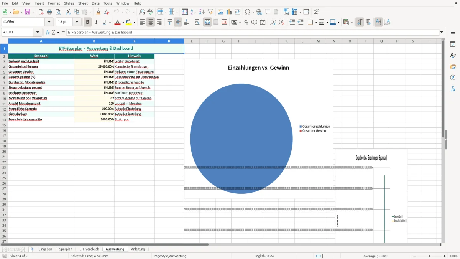Switch to the Sparplan sheet tab
The height and width of the screenshot is (259, 460).
coord(66,249)
